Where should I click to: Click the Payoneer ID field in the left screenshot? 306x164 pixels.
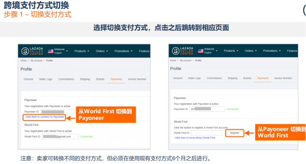point(58,112)
